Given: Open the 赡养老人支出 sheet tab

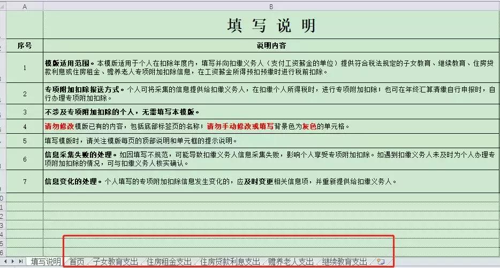Looking at the screenshot, I should pos(291,262).
